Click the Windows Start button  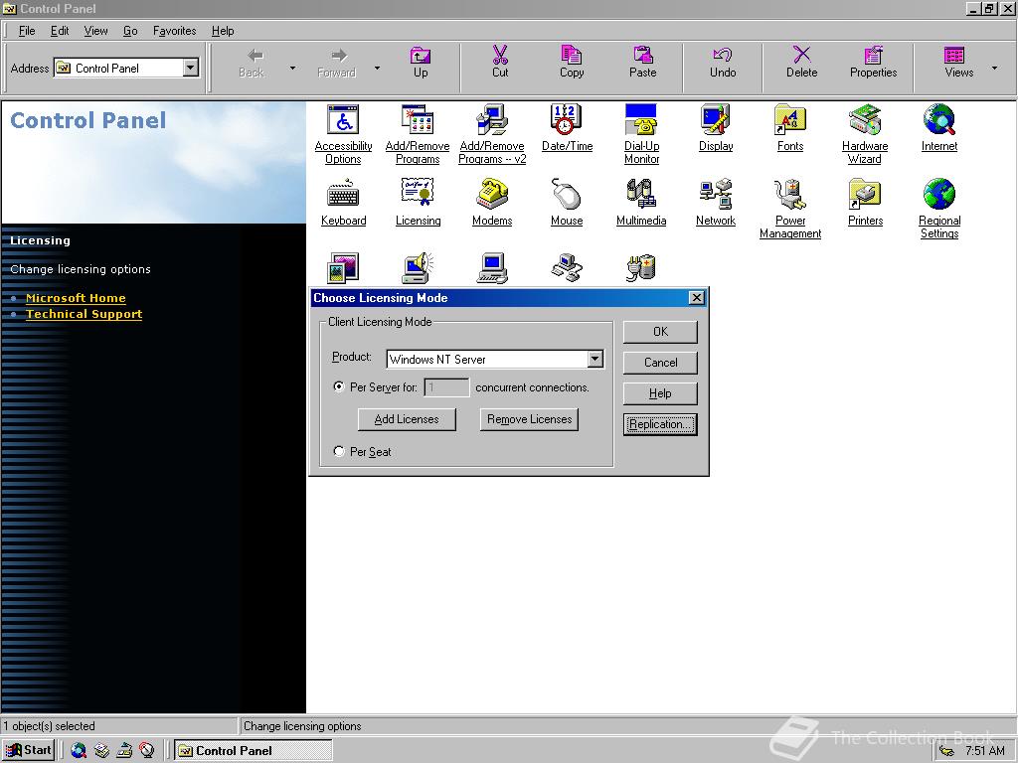coord(29,750)
